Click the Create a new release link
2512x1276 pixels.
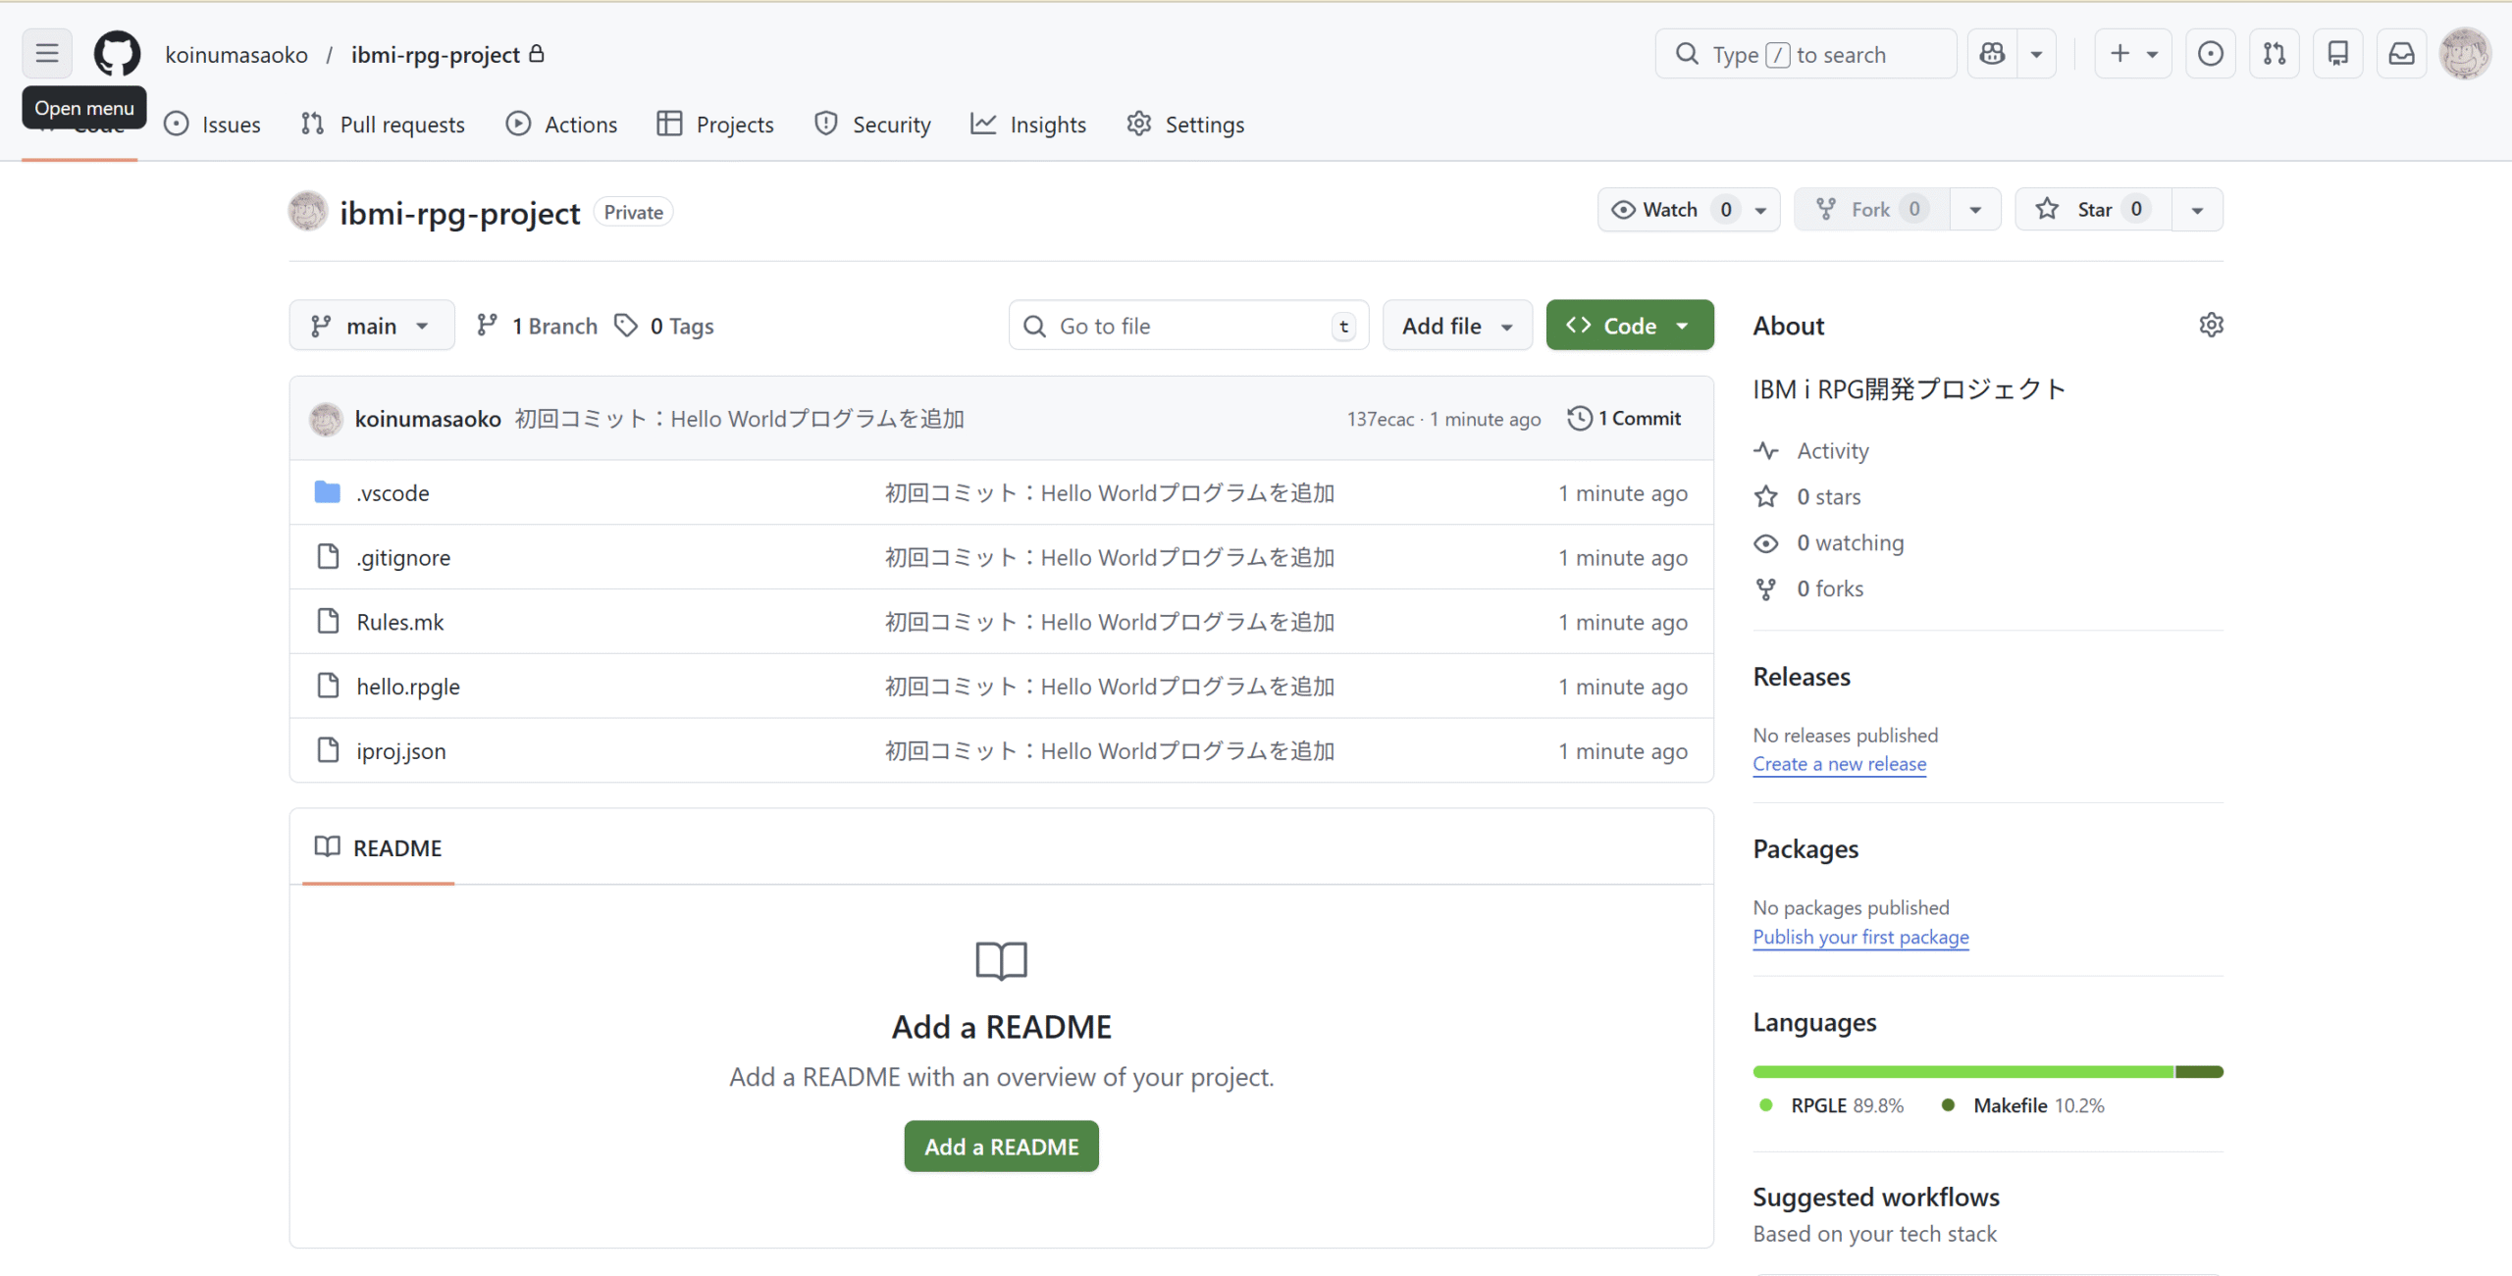click(x=1839, y=764)
